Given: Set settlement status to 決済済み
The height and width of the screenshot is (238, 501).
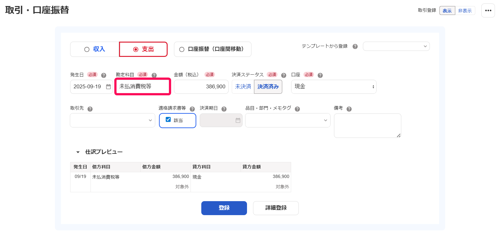Looking at the screenshot, I should 268,87.
